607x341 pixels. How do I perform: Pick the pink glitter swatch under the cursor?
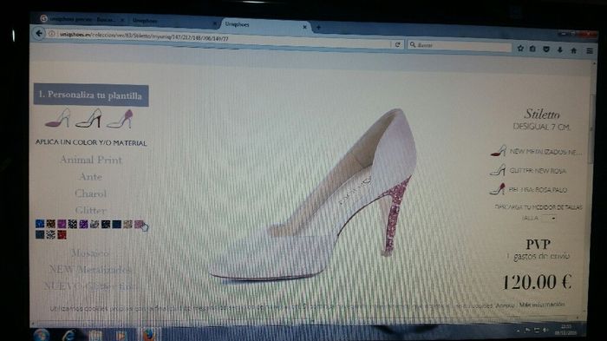[139, 225]
